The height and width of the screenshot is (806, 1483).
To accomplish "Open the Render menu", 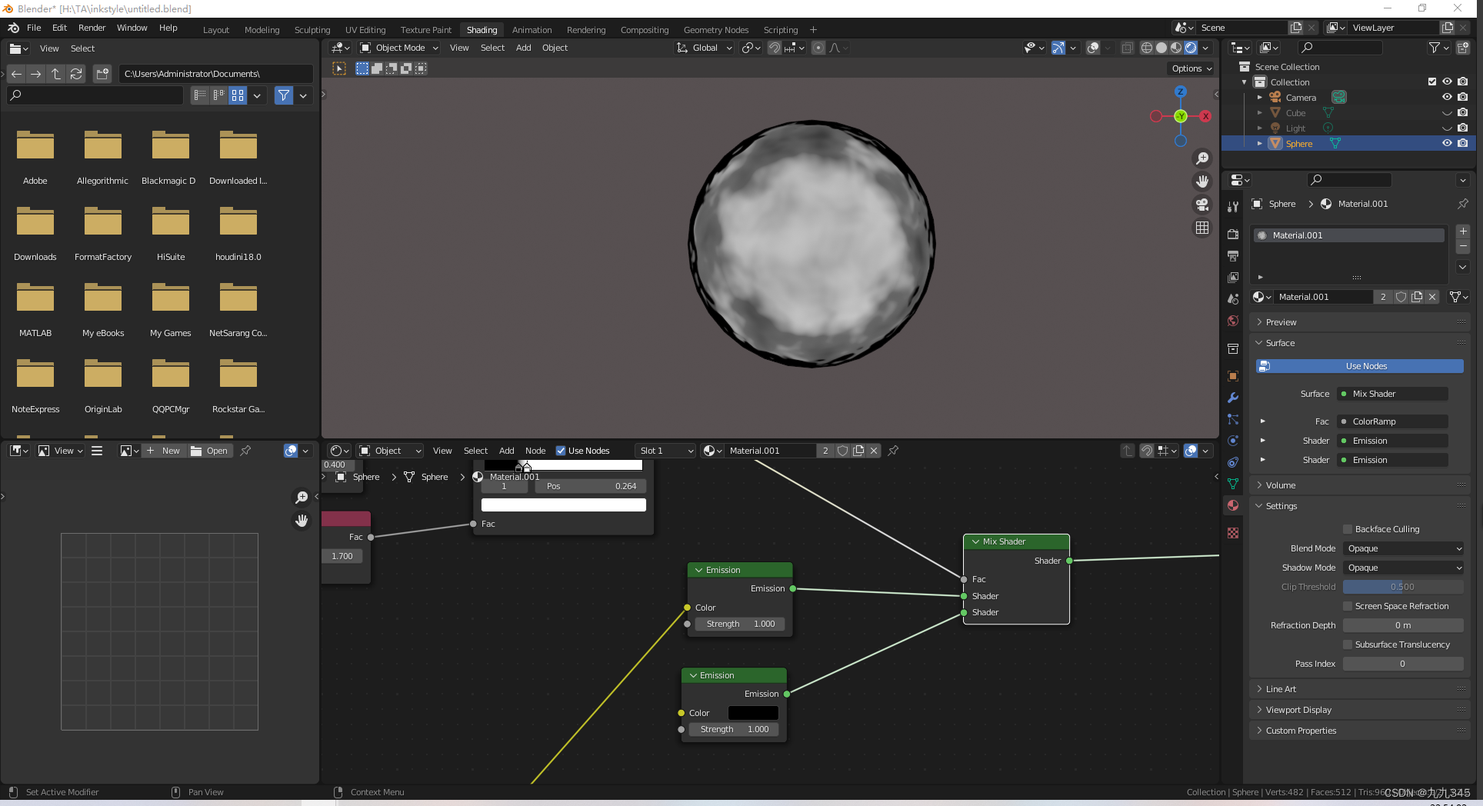I will [x=92, y=28].
